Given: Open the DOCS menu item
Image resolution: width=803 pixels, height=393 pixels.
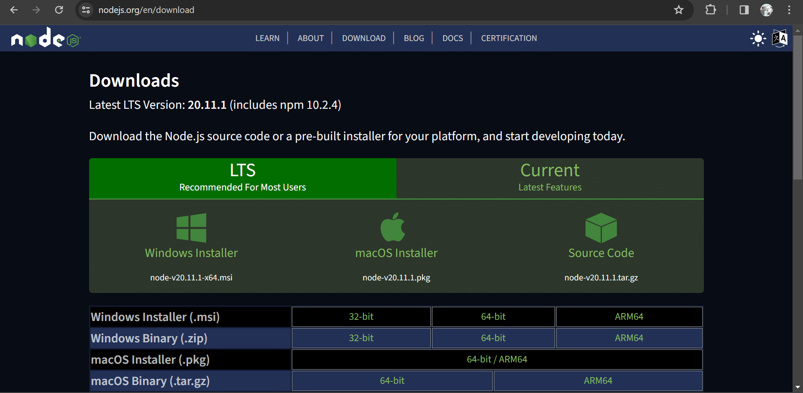Looking at the screenshot, I should point(453,38).
